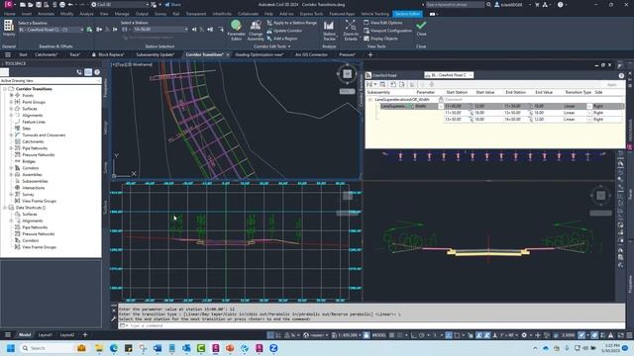Select Pipe Networks under Corridor Transitions tree

pyautogui.click(x=35, y=148)
